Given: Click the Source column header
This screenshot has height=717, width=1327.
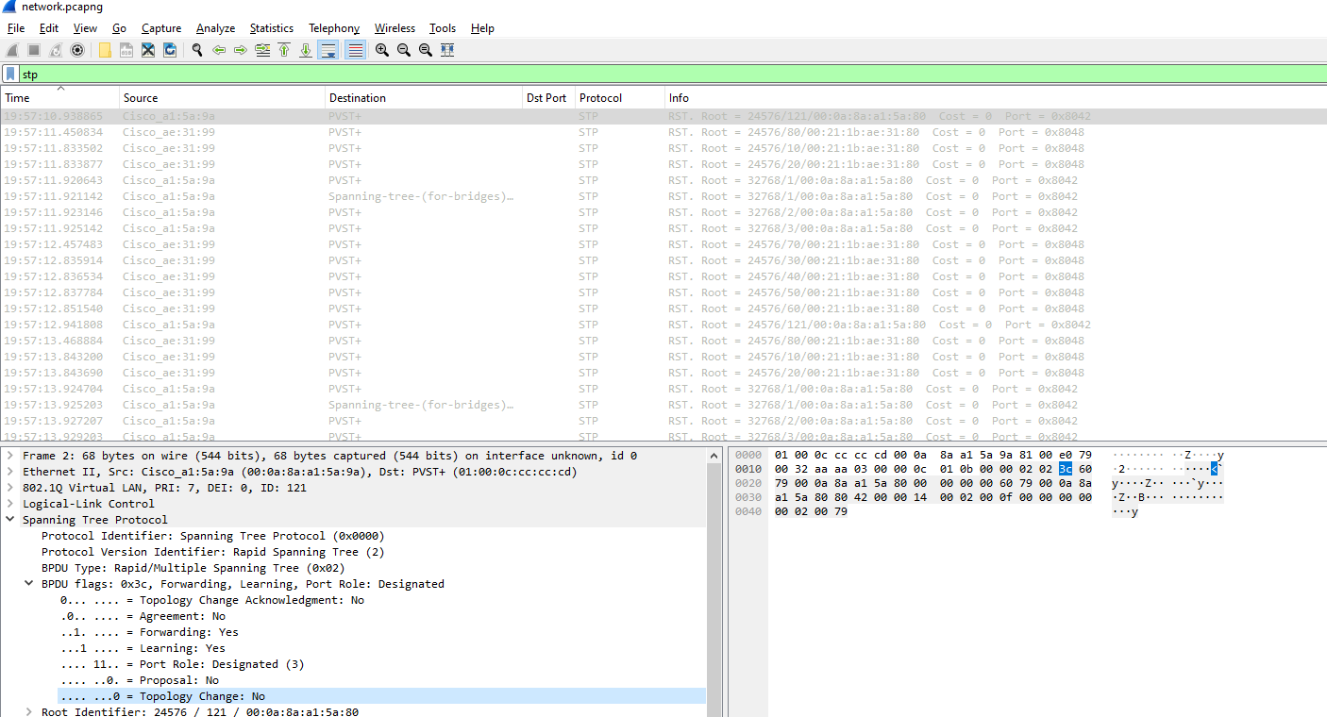Looking at the screenshot, I should (141, 98).
